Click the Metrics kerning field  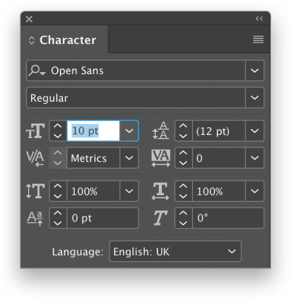coord(93,158)
